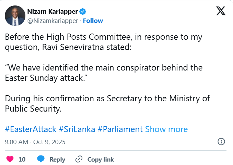Like the post with the heart icon
Viewport: 233px width, 165px height.
click(10, 159)
